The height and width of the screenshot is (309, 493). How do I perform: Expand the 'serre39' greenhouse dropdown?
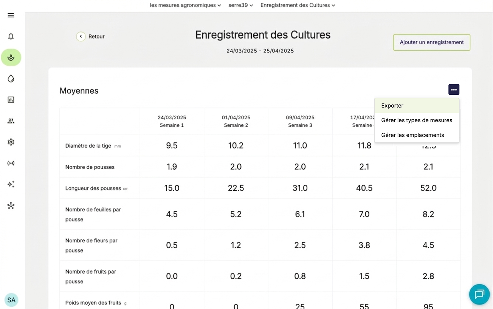coord(241,5)
